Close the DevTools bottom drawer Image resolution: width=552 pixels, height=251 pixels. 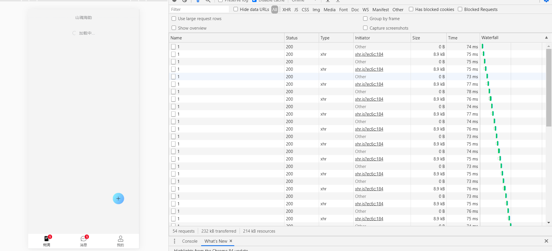point(546,241)
